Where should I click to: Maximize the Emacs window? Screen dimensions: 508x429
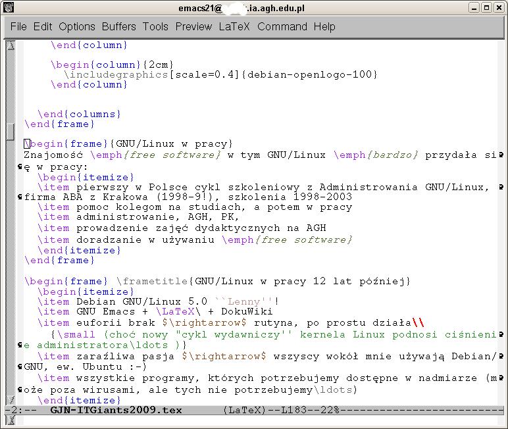pos(486,7)
